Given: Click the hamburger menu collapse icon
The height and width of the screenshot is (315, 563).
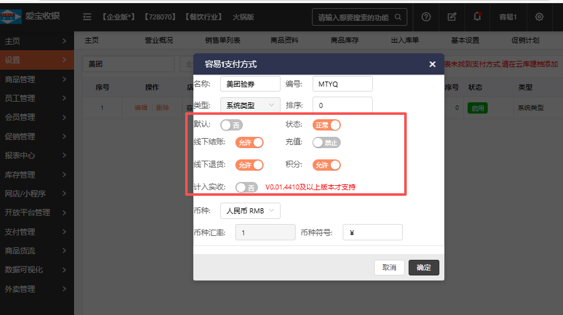Looking at the screenshot, I should [87, 17].
